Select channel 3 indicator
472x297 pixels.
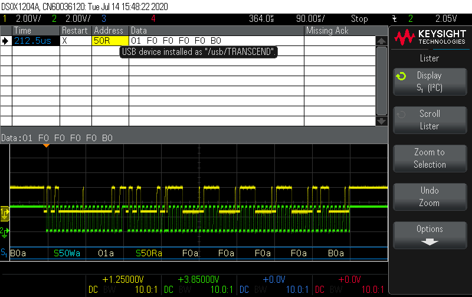(104, 19)
